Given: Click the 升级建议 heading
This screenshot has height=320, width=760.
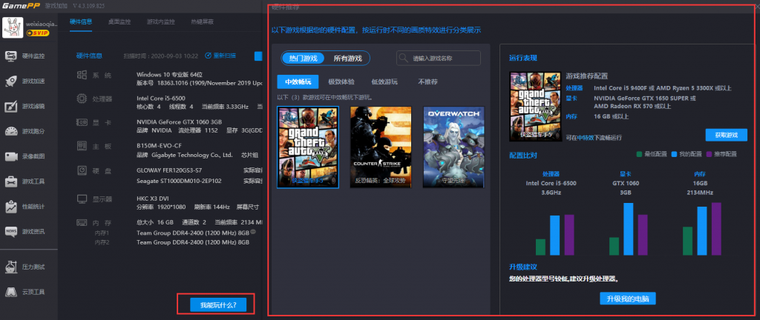Looking at the screenshot, I should tap(523, 267).
